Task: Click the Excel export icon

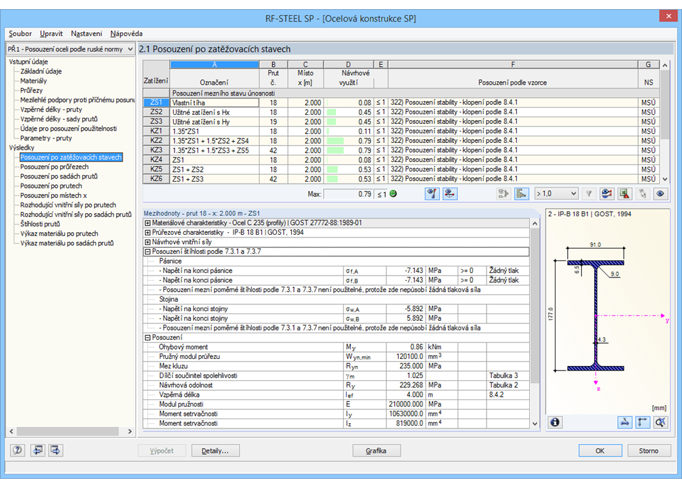Action: [x=624, y=194]
